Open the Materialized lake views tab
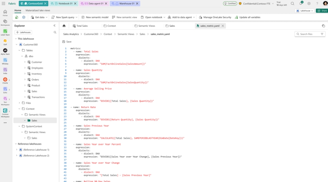 pyautogui.click(x=38, y=10)
